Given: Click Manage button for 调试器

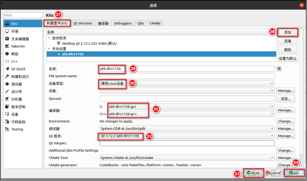Looking at the screenshot, I should [285, 129].
